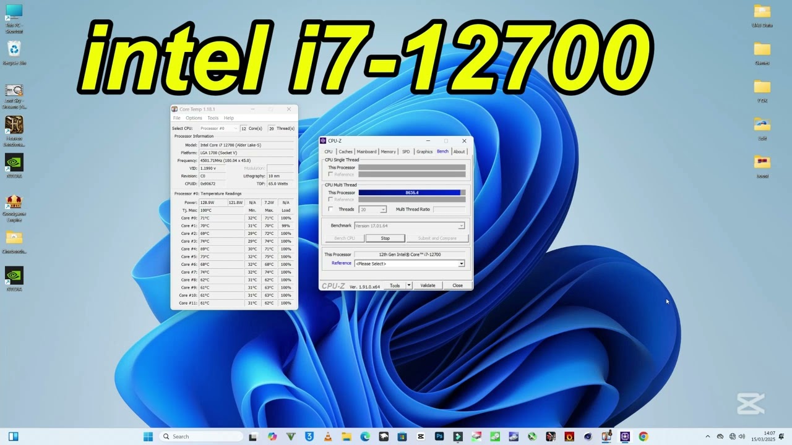Click the Bench CPU button
792x445 pixels.
click(345, 238)
